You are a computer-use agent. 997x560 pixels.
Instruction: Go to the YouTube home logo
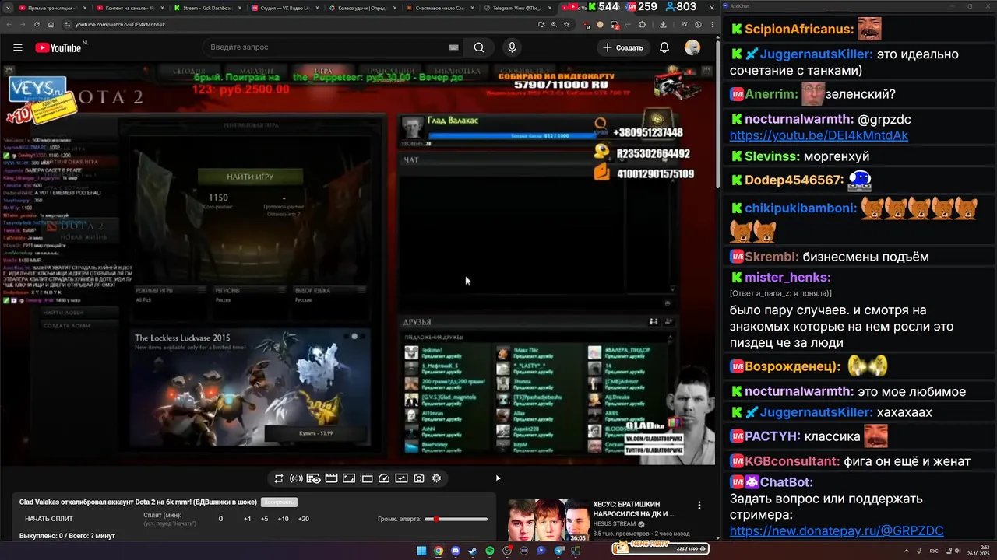58,47
